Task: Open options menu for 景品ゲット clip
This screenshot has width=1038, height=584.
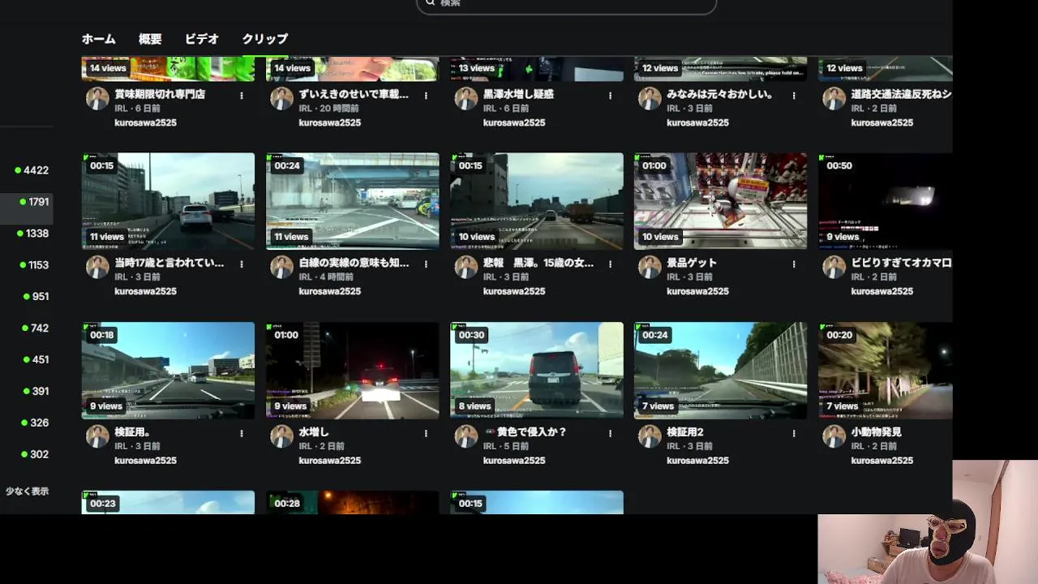Action: [794, 264]
